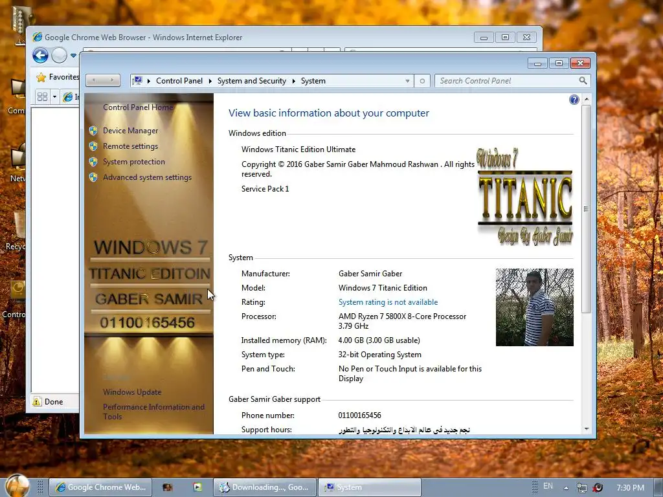Switch to the System taskbar button
The image size is (663, 497).
pos(369,487)
